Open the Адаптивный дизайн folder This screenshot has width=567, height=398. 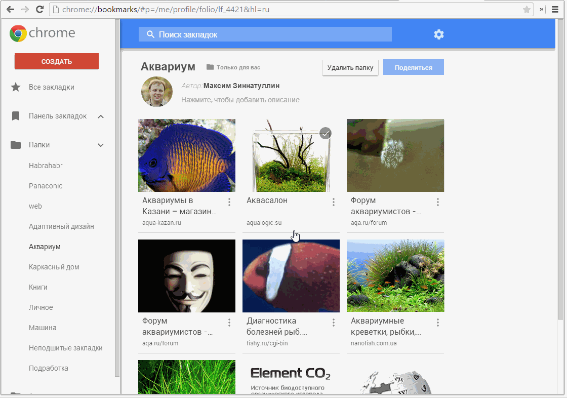(61, 226)
